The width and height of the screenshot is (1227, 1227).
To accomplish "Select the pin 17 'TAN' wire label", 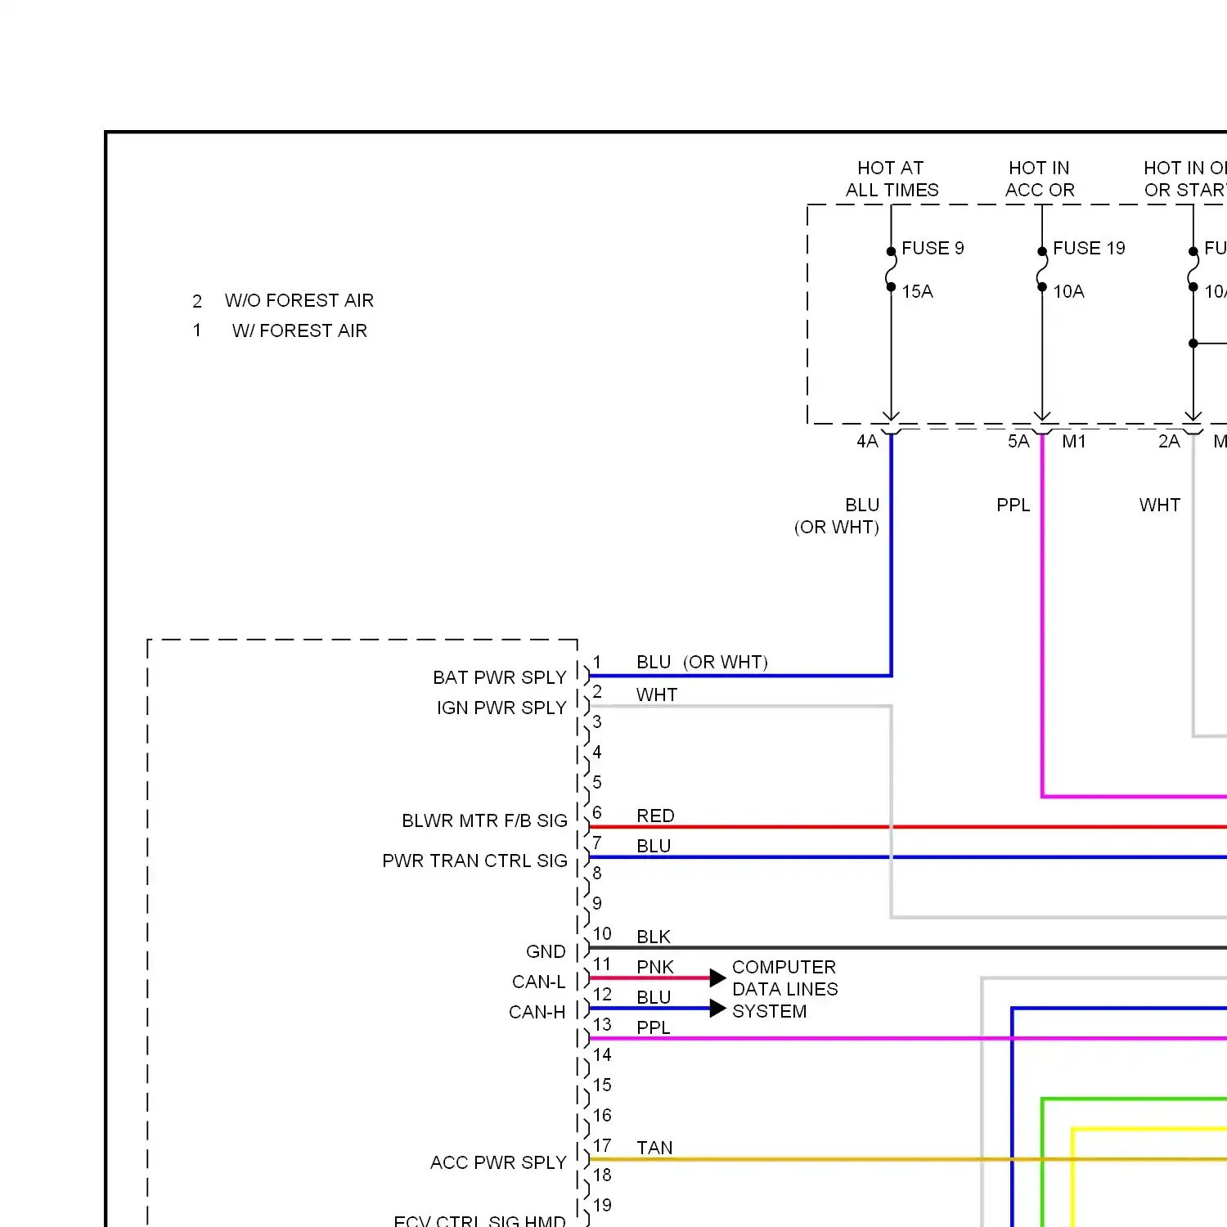I will coord(654,1148).
